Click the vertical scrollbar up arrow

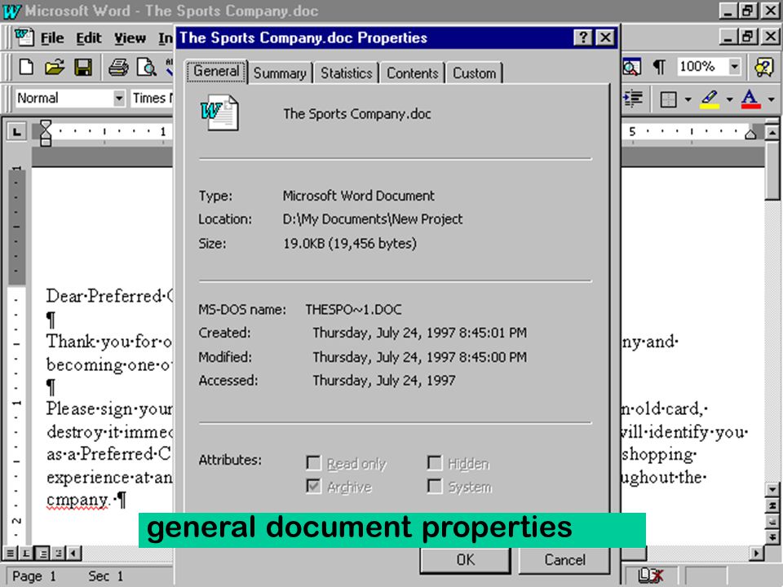(x=772, y=133)
